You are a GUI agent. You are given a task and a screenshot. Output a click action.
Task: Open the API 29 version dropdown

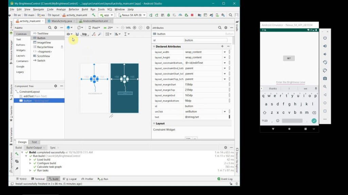point(108,28)
